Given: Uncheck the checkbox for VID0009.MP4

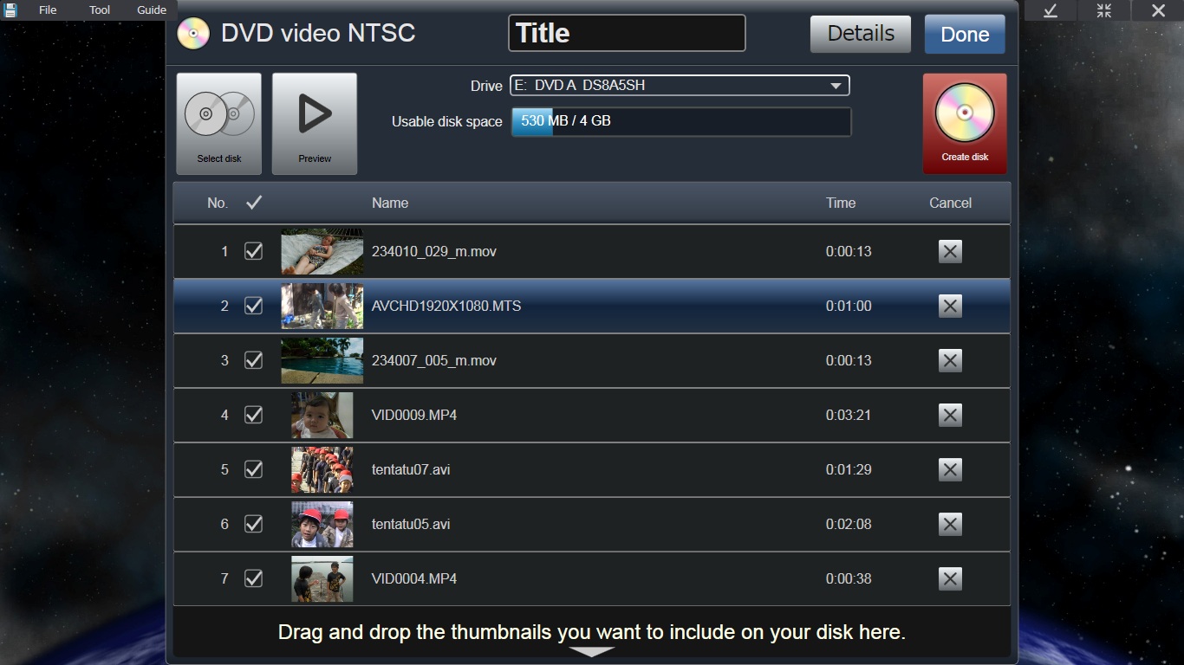Looking at the screenshot, I should (x=253, y=415).
